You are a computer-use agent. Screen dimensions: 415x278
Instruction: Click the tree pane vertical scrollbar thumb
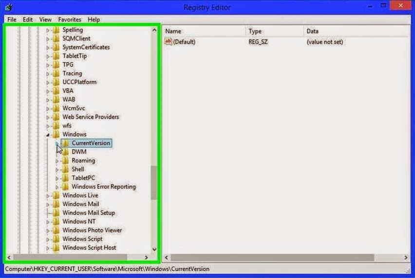pyautogui.click(x=154, y=183)
